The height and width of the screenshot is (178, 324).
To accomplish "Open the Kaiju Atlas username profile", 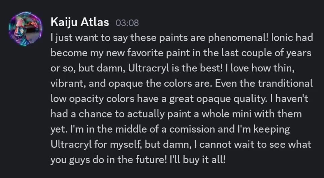I will 79,22.
